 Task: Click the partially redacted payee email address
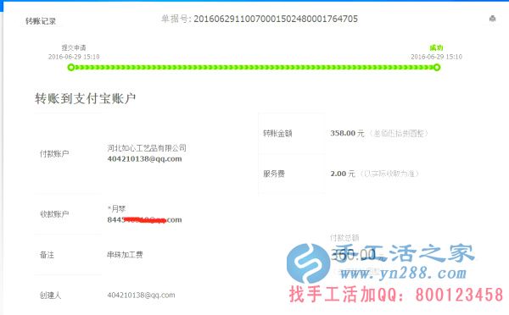pos(144,219)
